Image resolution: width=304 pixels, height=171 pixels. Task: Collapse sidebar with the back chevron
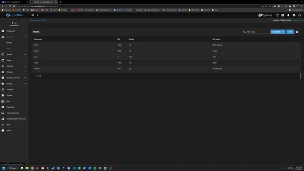point(38,15)
